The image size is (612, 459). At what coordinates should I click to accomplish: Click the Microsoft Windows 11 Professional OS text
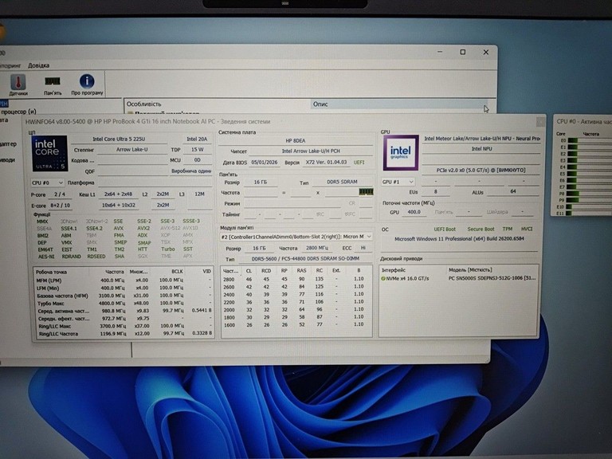[x=459, y=238]
